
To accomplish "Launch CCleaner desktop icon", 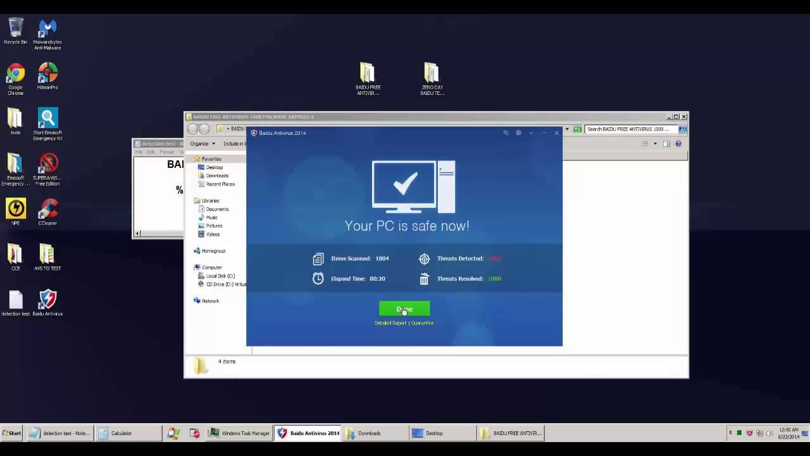I will (47, 212).
